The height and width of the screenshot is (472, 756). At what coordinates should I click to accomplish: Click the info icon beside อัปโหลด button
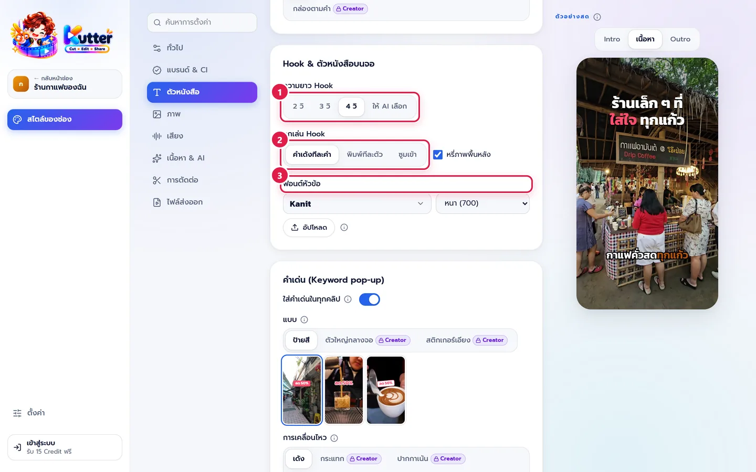coord(344,228)
